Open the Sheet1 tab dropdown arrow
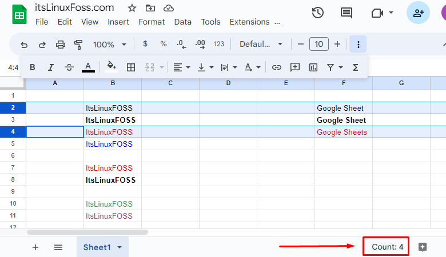Image resolution: width=446 pixels, height=257 pixels. click(x=120, y=247)
